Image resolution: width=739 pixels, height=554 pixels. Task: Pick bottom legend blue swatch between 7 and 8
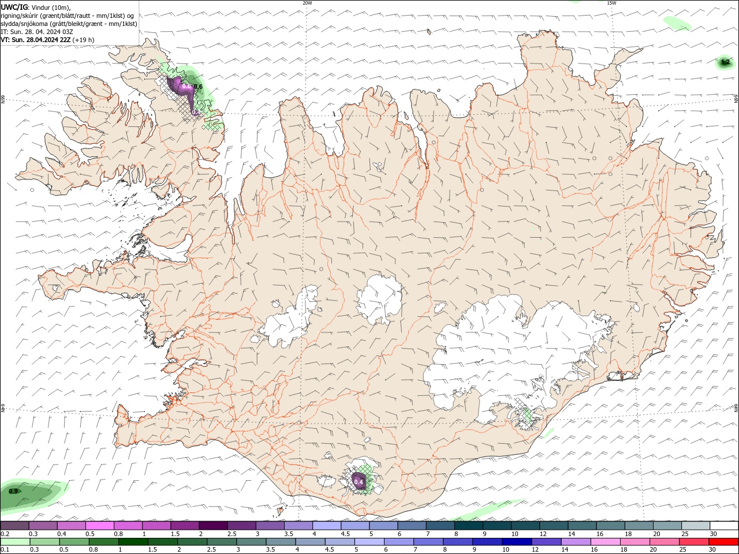coord(428,542)
